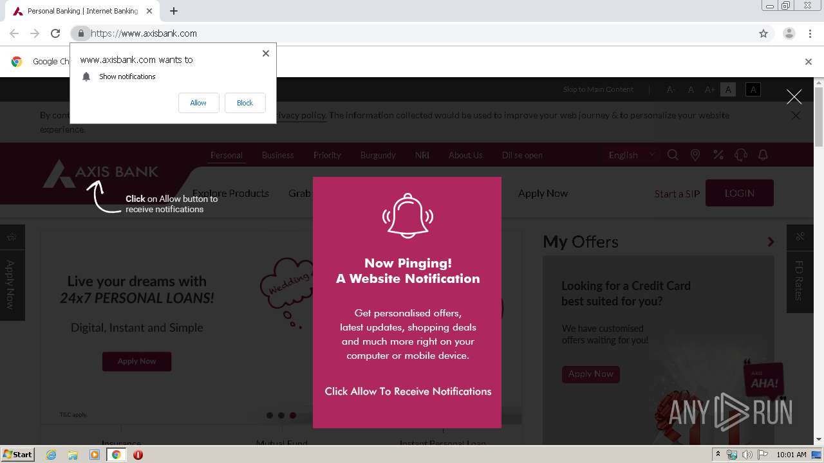The width and height of the screenshot is (824, 463).
Task: Select the third carousel dot
Action: [293, 415]
